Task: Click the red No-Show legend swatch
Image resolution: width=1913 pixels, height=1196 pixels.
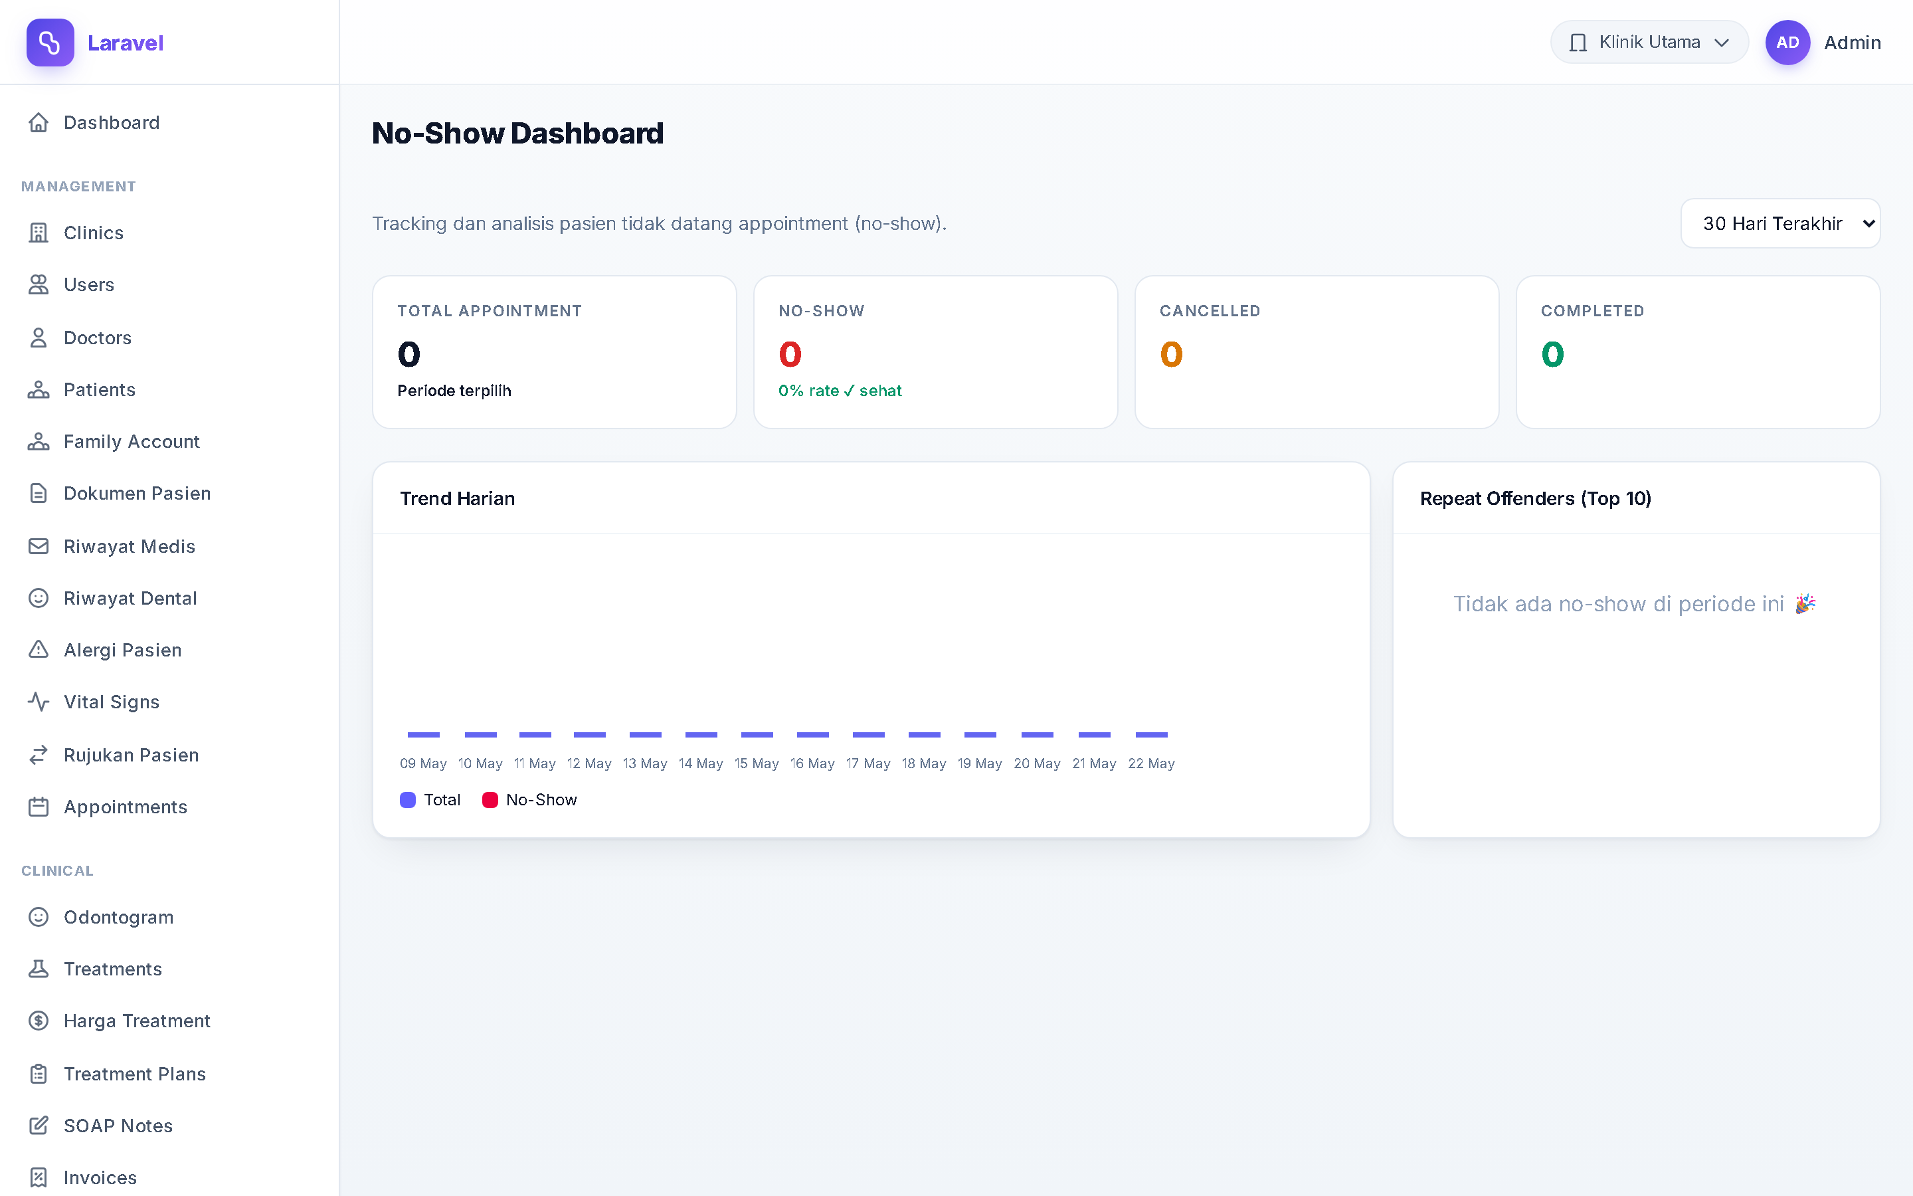Action: [490, 800]
